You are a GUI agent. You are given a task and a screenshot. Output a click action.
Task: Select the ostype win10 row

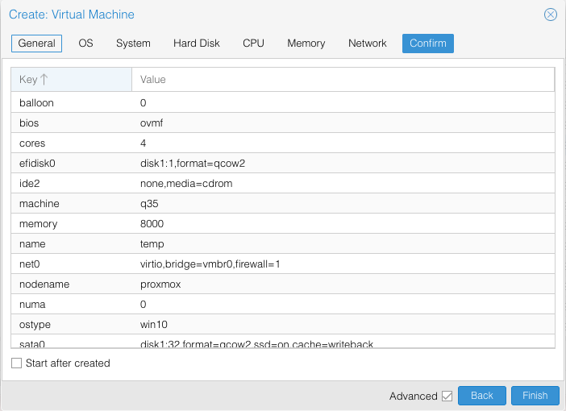282,325
